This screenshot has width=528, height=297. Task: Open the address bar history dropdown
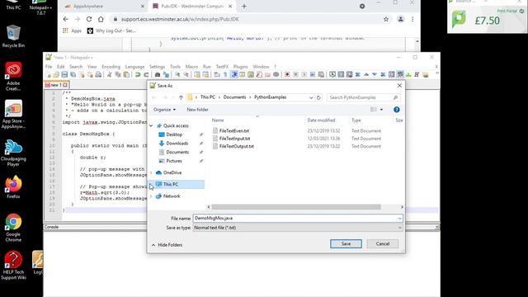[311, 97]
